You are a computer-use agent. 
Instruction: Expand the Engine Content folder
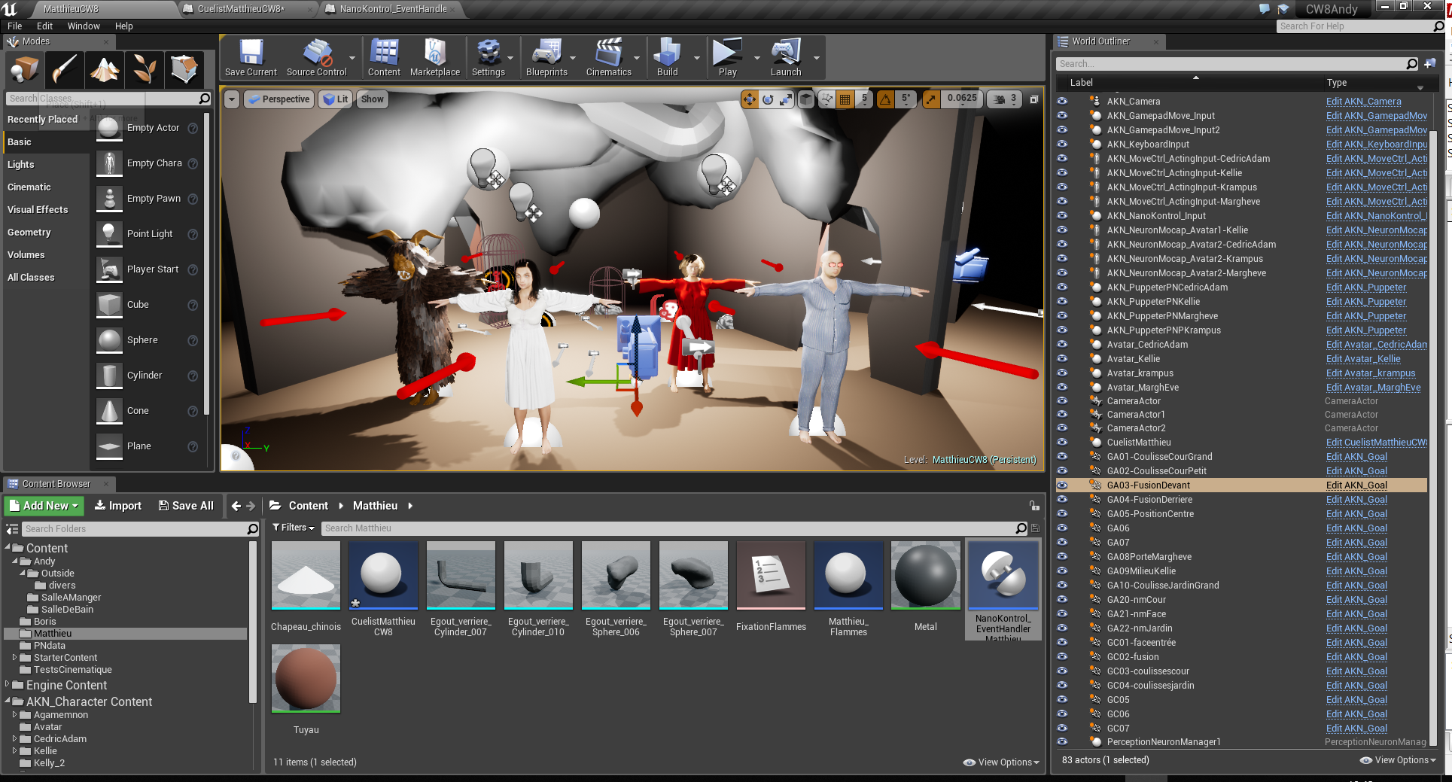click(x=8, y=685)
